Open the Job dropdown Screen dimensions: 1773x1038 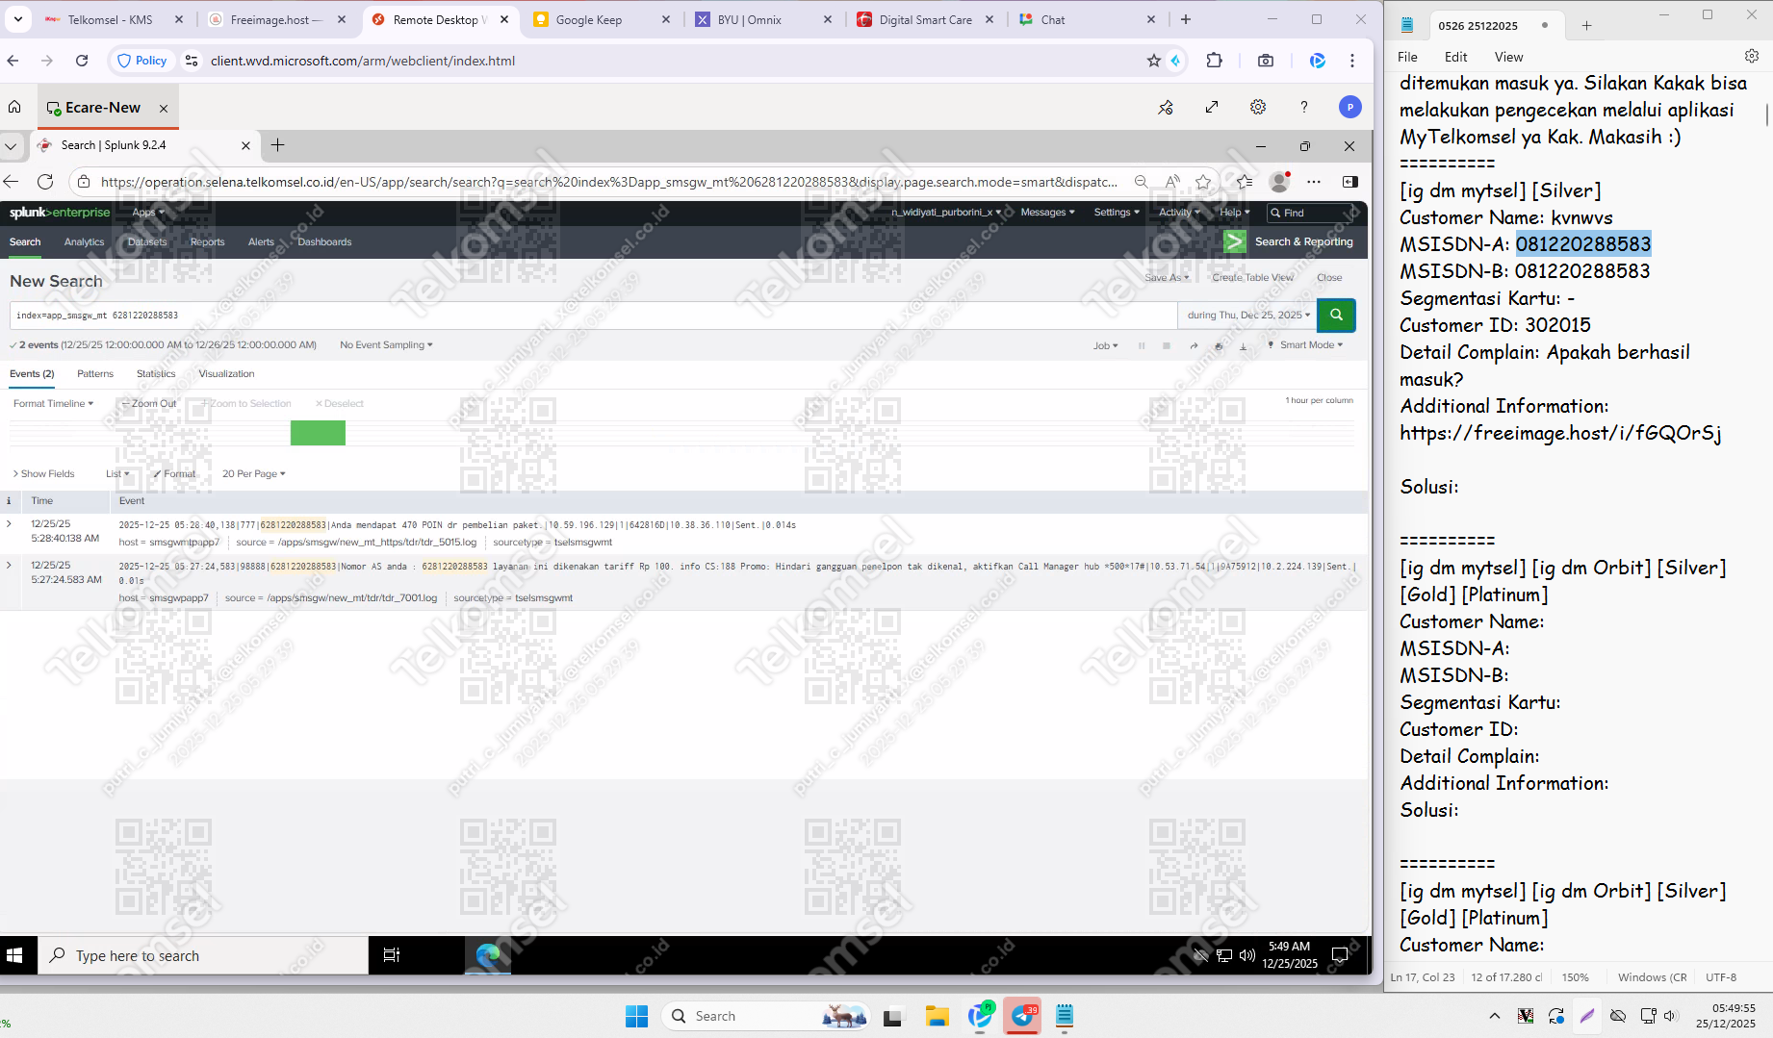click(x=1105, y=345)
